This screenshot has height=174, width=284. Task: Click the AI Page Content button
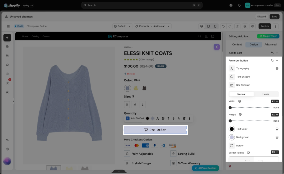pyautogui.click(x=206, y=168)
